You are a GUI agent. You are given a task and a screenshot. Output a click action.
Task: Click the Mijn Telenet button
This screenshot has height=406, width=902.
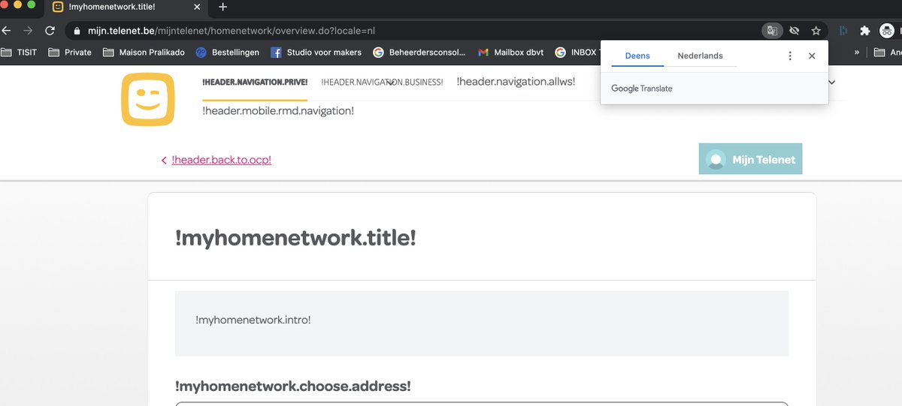coord(750,159)
